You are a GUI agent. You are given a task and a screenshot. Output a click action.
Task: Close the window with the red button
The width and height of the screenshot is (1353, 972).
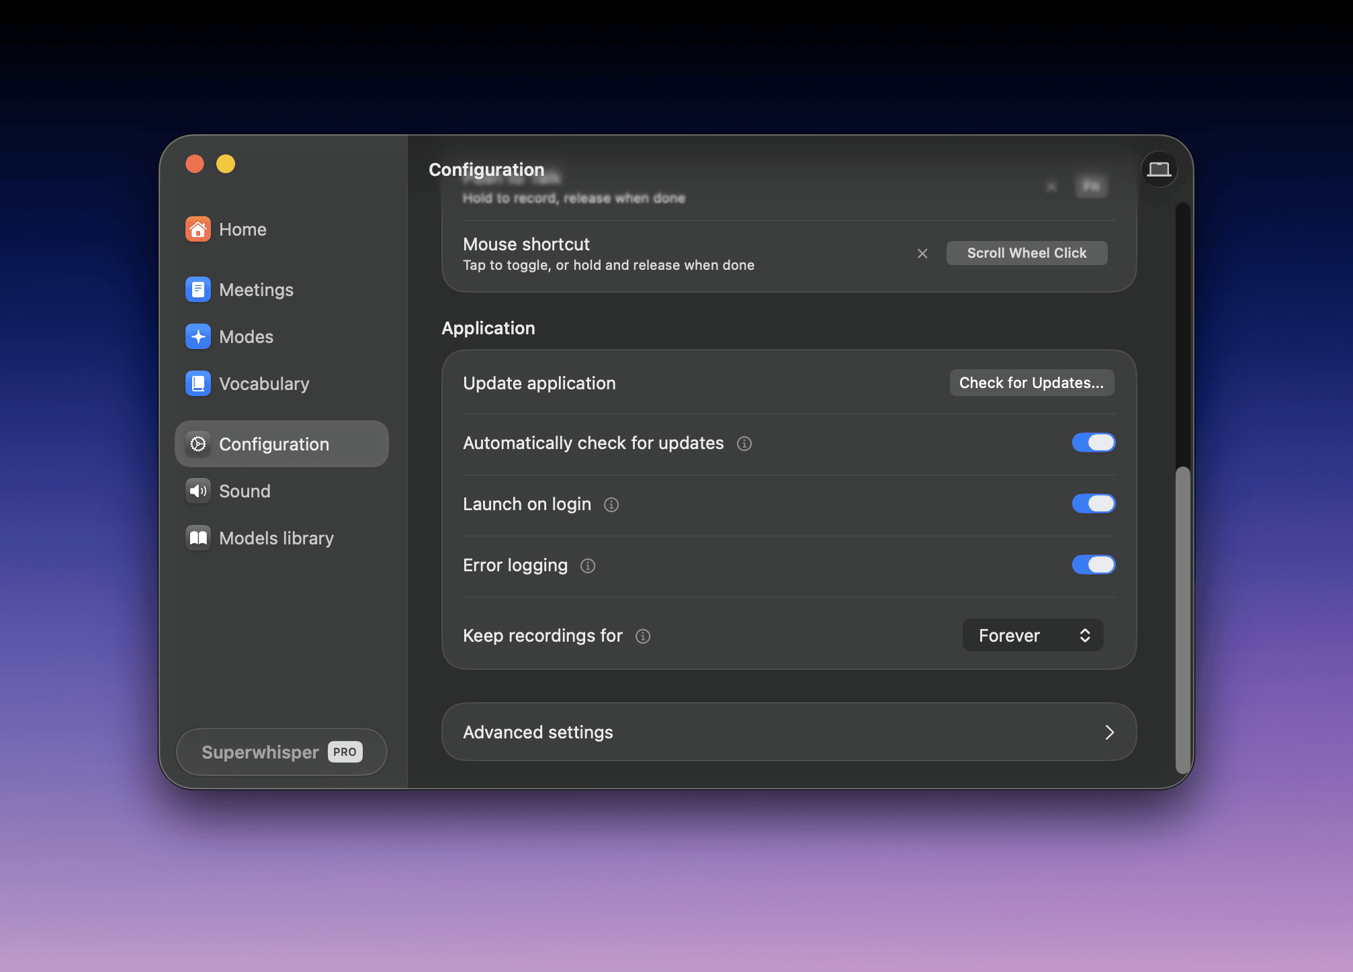[195, 164]
